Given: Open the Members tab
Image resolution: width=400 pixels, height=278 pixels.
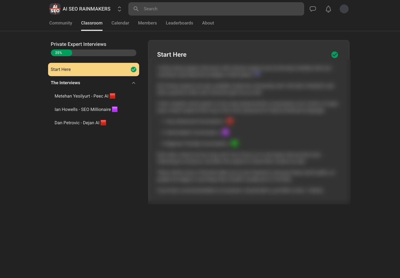Looking at the screenshot, I should click(147, 23).
